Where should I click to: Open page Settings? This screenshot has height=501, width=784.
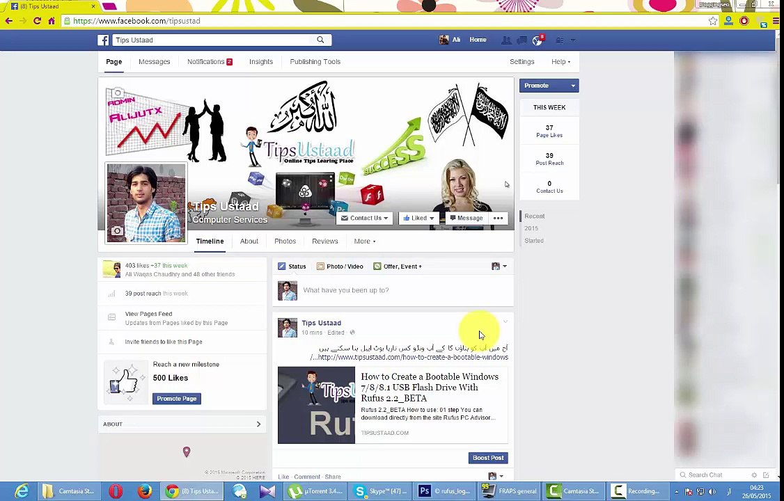tap(522, 62)
